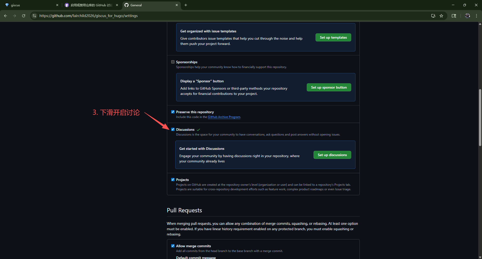This screenshot has height=259, width=482.
Task: Reload the page with the refresh icon
Action: (24, 16)
